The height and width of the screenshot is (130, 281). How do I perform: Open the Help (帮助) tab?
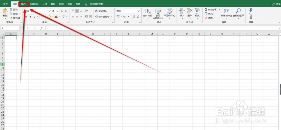78,4
